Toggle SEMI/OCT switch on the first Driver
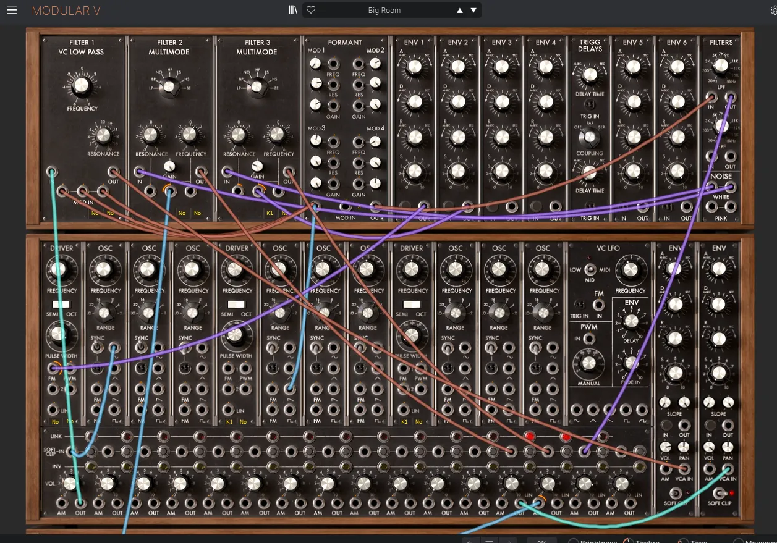777x543 pixels. coord(61,305)
